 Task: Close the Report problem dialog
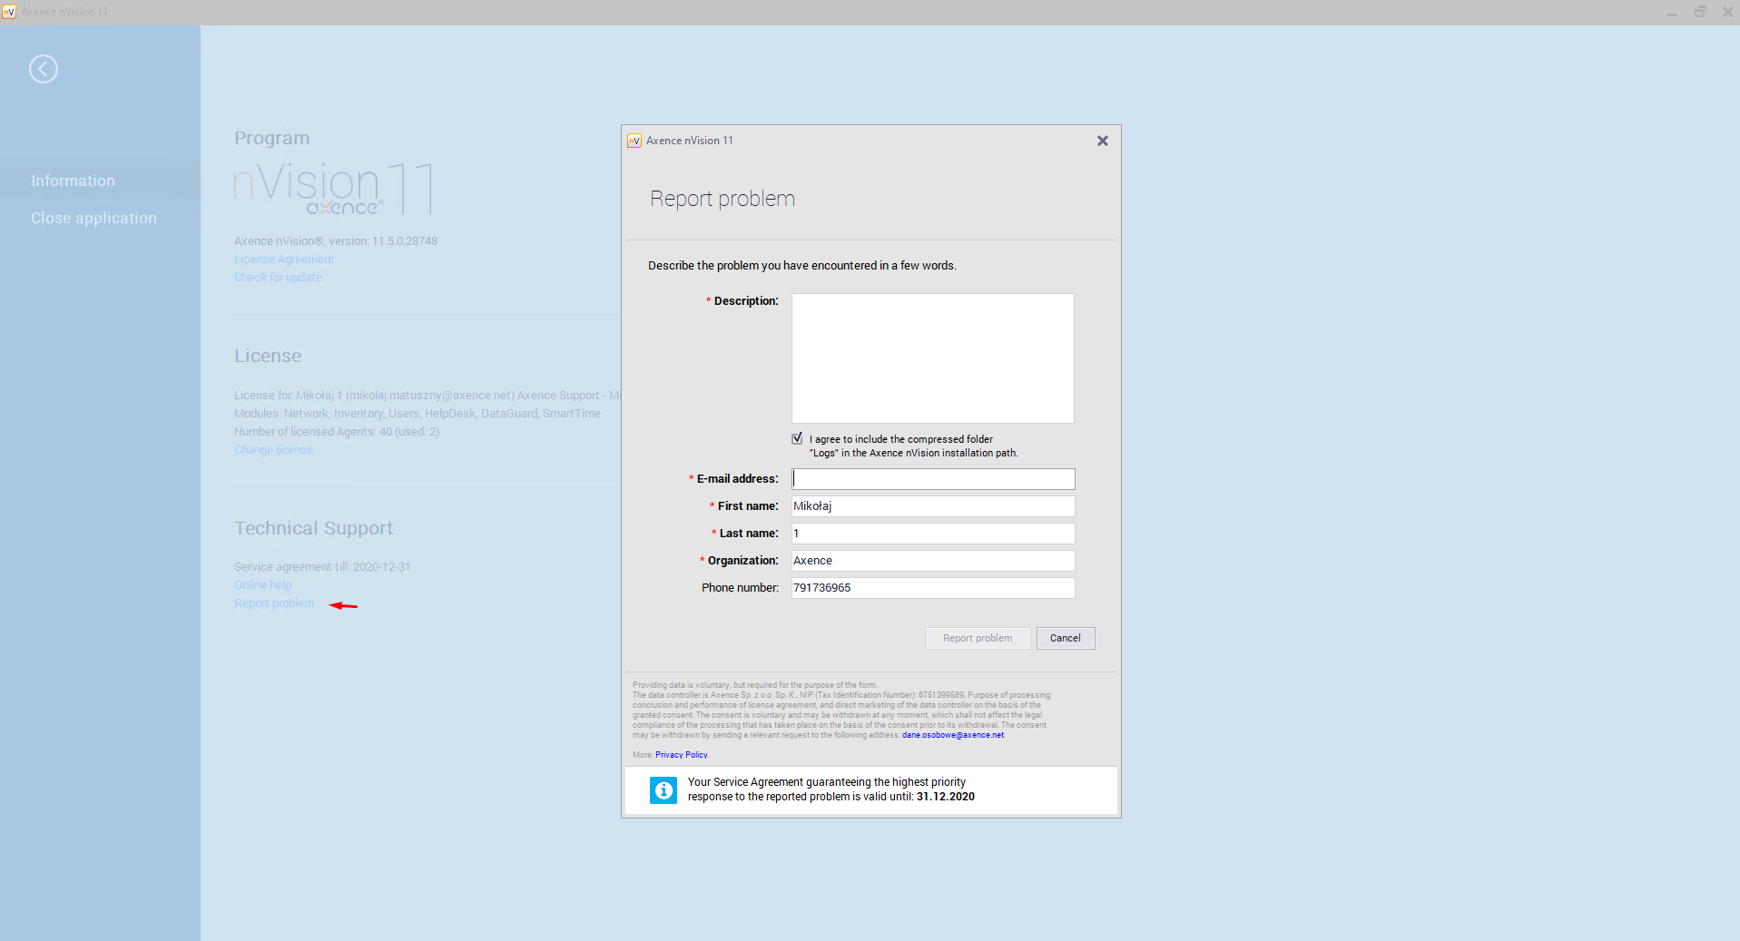pos(1102,141)
